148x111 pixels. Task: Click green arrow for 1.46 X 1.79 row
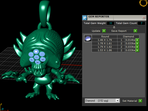[138, 40]
